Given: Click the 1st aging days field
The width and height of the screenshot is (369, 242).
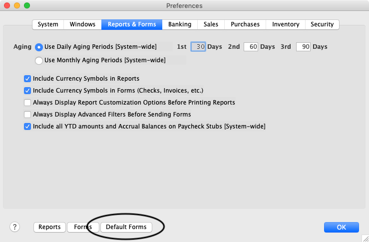Looking at the screenshot, I should [x=198, y=47].
